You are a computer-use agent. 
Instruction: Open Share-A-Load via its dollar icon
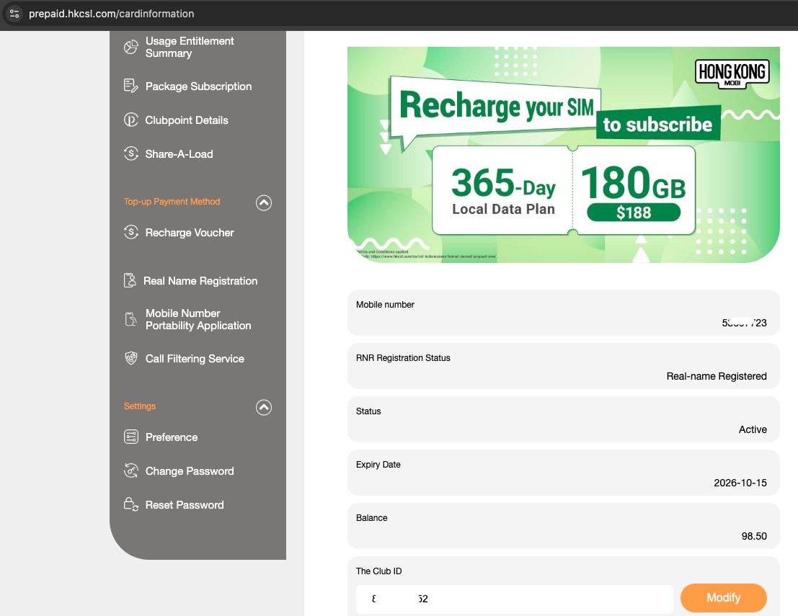130,153
